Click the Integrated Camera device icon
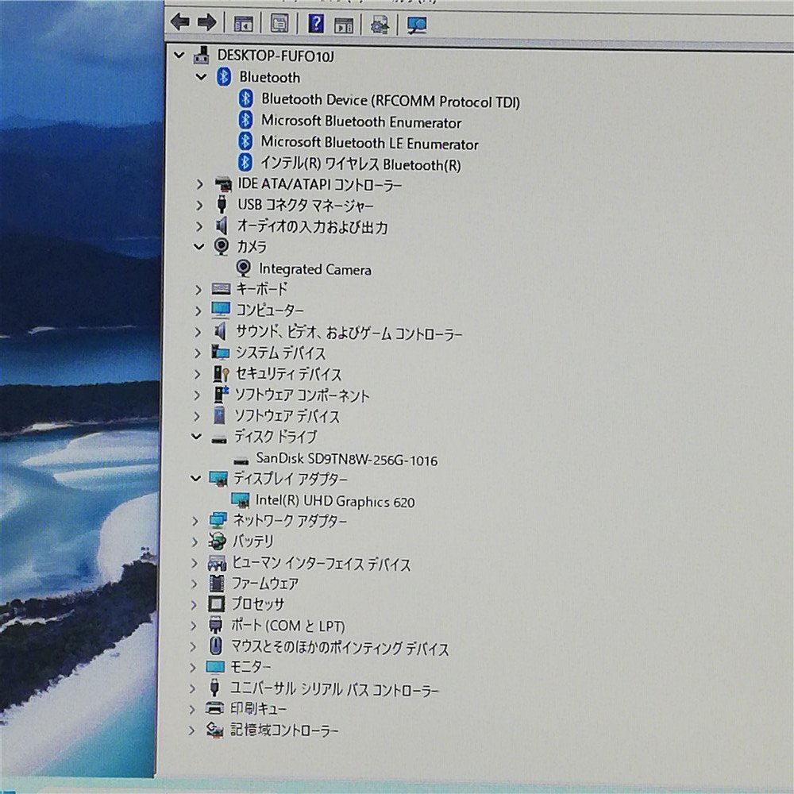 [x=244, y=268]
